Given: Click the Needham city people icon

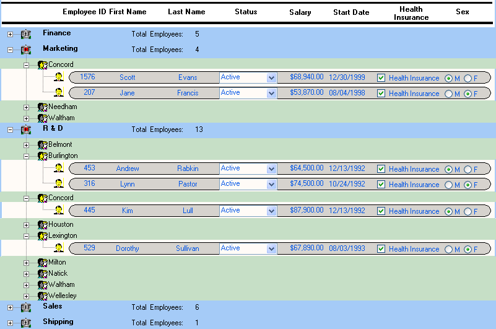Looking at the screenshot, I should [x=43, y=107].
